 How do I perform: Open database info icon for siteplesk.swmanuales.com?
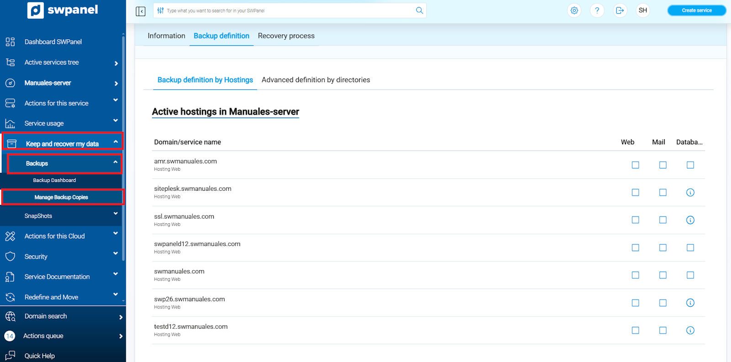pos(690,193)
